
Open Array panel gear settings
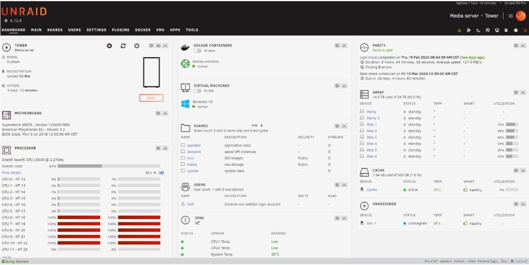[x=516, y=92]
